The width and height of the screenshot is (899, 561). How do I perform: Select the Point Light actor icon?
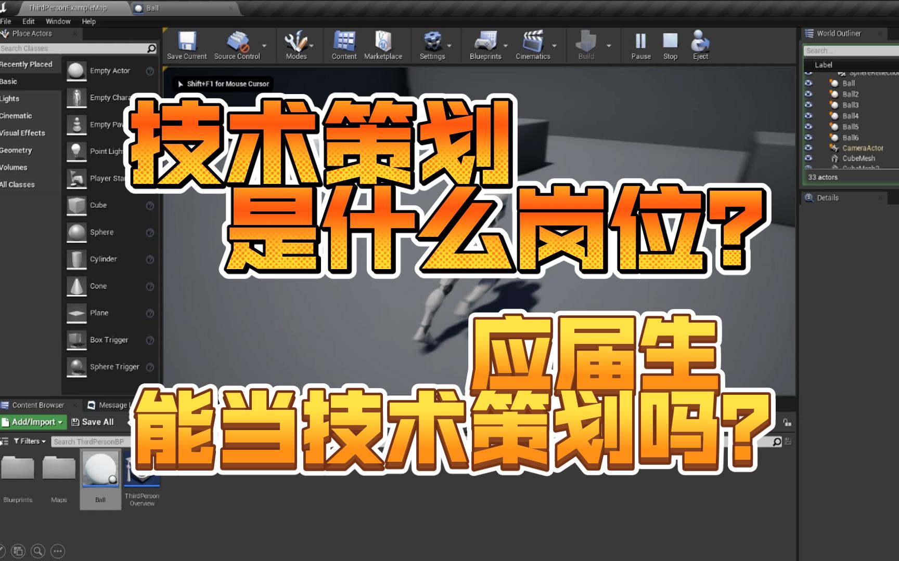click(x=76, y=152)
